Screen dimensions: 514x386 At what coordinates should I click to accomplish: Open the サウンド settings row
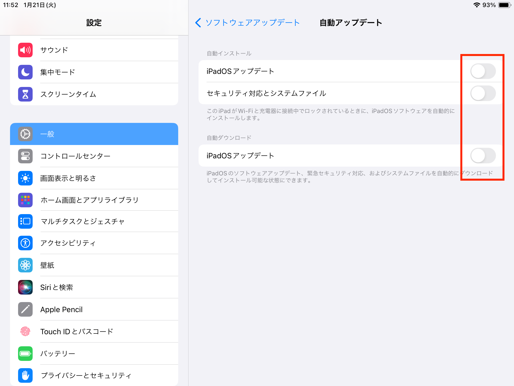tap(94, 50)
